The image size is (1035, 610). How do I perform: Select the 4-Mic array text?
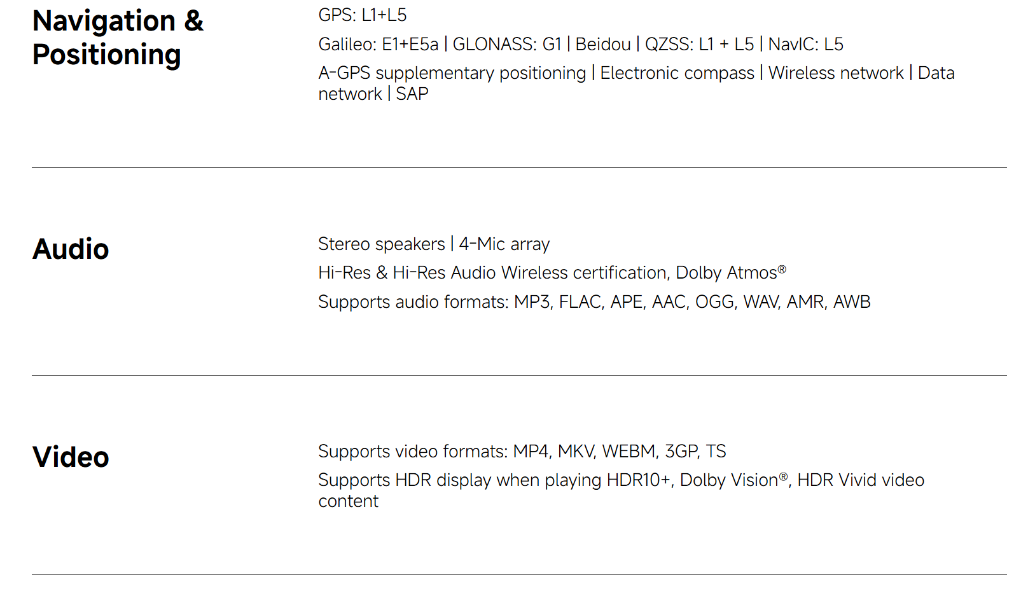[504, 244]
